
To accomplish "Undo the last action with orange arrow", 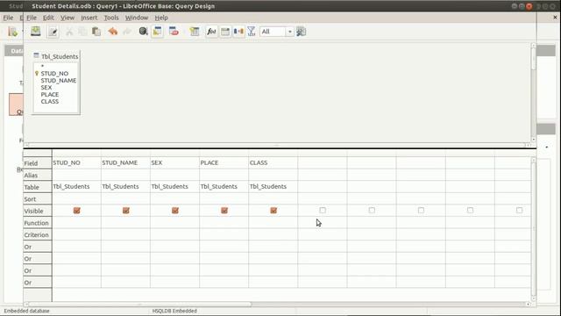I will (x=113, y=32).
